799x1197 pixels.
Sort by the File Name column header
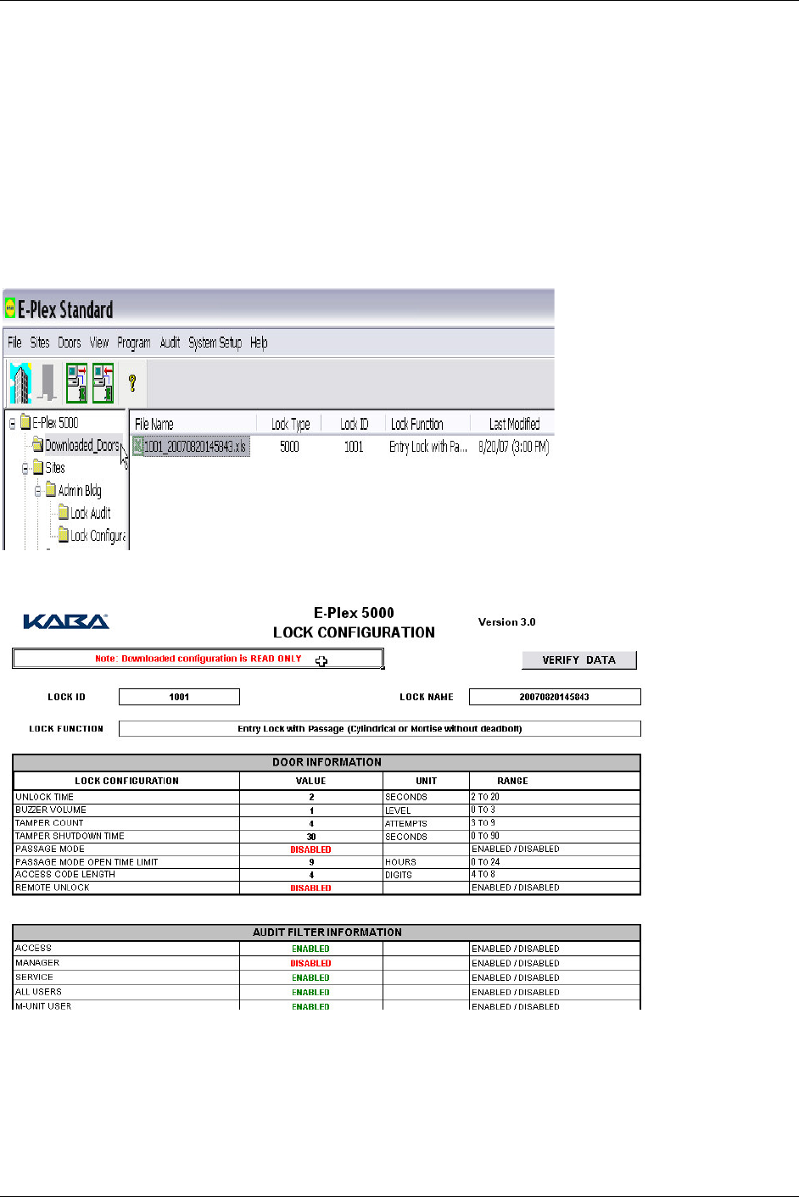click(193, 424)
